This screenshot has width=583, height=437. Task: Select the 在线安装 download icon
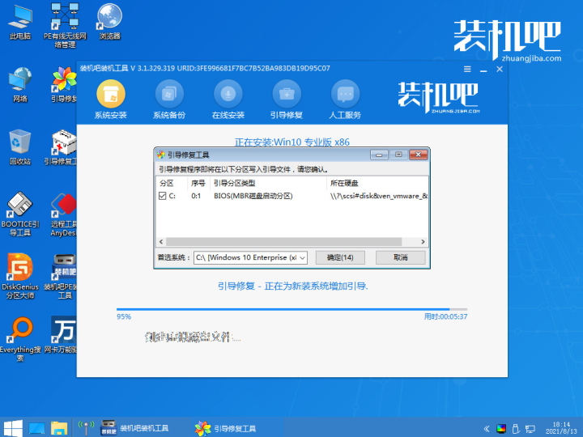coord(228,94)
